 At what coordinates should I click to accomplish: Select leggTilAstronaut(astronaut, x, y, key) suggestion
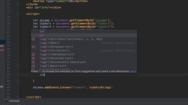point(84,39)
